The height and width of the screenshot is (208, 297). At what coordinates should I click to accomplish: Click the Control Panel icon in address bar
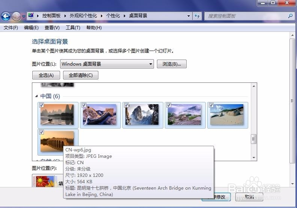click(31, 15)
